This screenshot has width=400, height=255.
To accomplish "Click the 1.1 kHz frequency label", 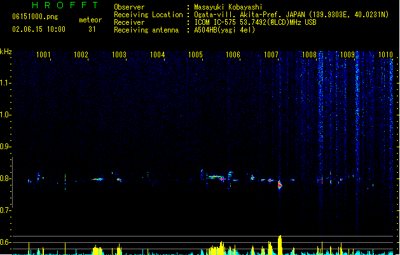I will tap(5, 83).
